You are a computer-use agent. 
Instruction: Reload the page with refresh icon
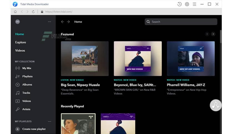coord(33,12)
